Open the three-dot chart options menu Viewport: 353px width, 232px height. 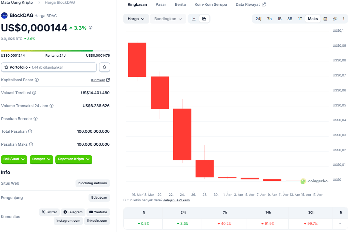click(343, 19)
